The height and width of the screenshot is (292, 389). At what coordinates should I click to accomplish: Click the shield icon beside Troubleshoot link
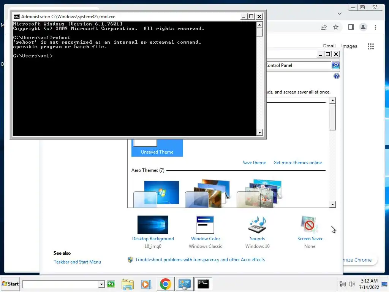click(130, 260)
